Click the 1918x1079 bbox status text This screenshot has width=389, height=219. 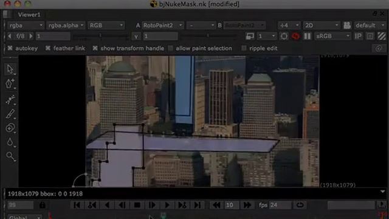[x=45, y=193]
